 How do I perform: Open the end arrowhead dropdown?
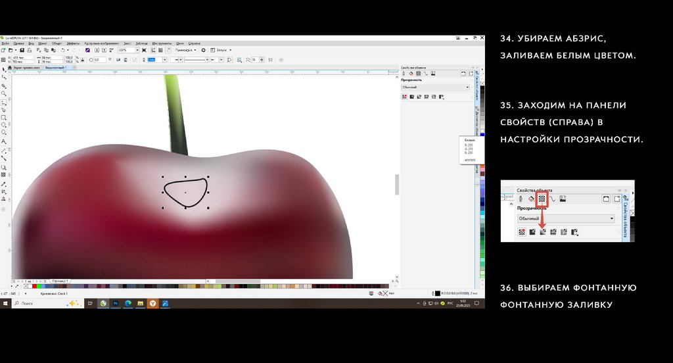click(x=221, y=60)
